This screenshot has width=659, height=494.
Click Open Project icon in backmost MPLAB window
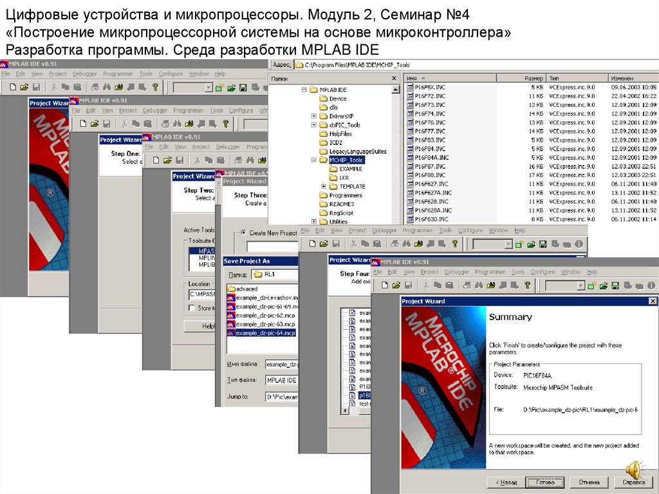pyautogui.click(x=231, y=88)
